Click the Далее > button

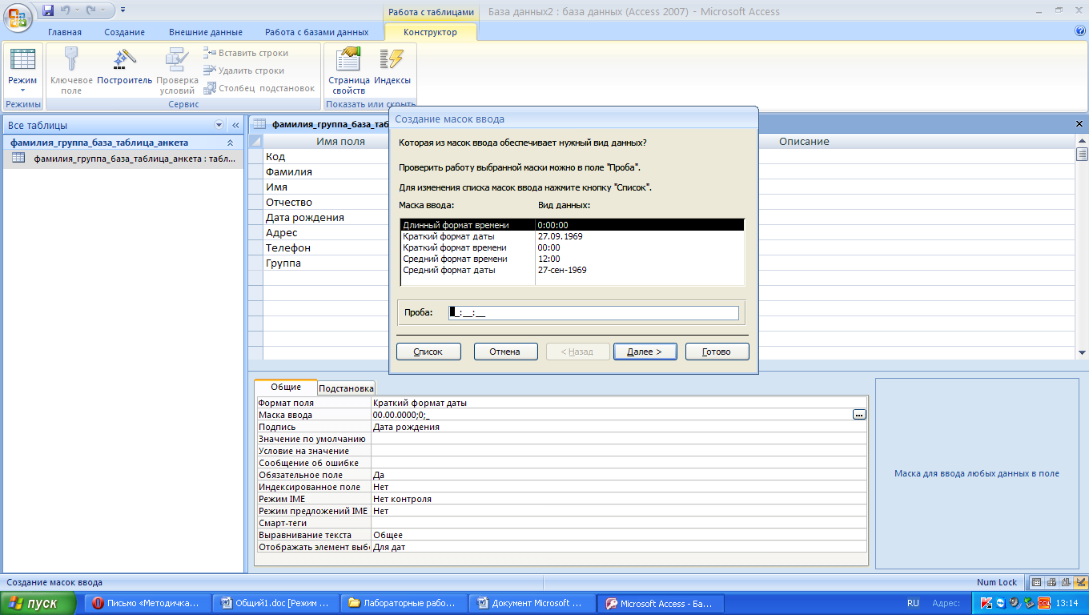click(645, 352)
